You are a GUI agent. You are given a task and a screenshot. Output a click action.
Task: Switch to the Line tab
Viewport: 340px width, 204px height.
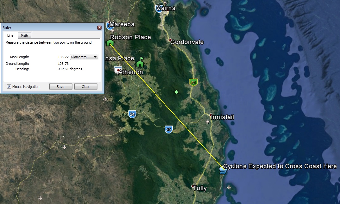click(10, 36)
